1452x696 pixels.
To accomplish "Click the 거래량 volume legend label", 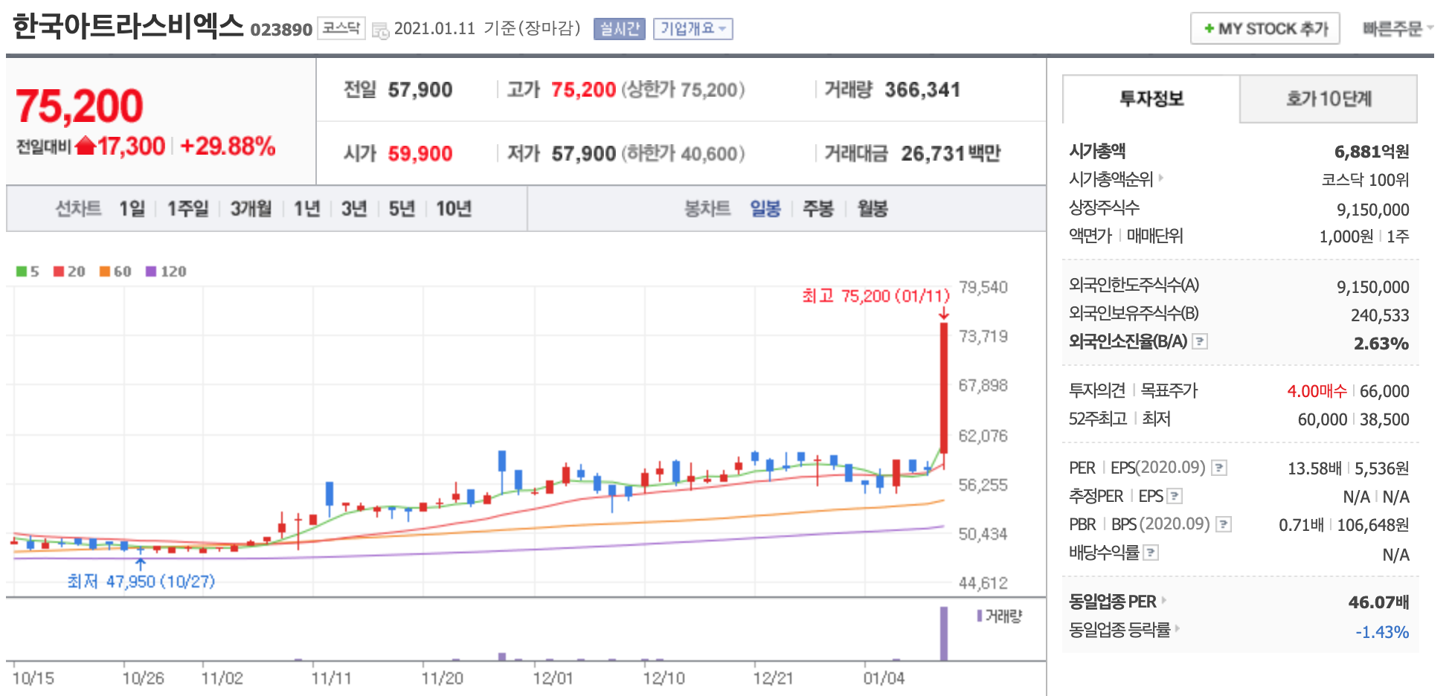I will 1000,616.
